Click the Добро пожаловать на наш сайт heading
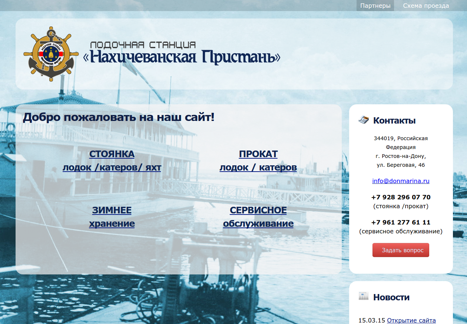The height and width of the screenshot is (324, 467). coord(119,117)
